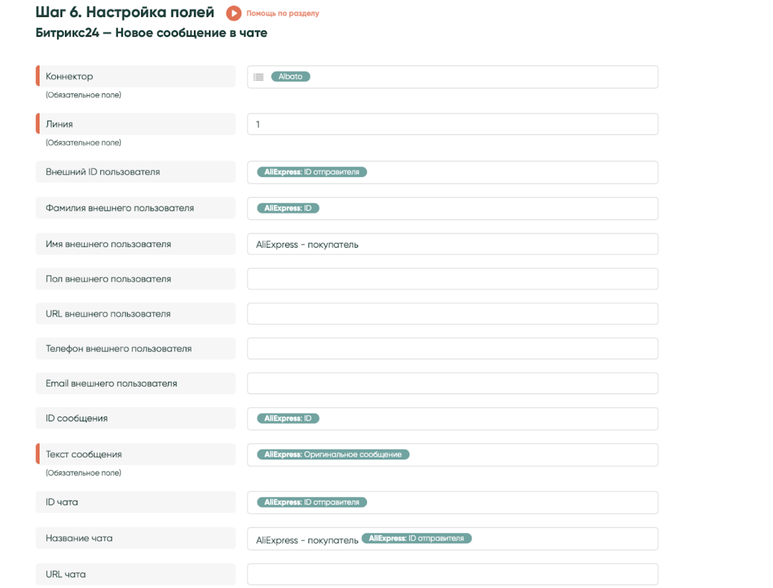The width and height of the screenshot is (773, 588).
Task: Click the Линия input field
Action: [x=453, y=124]
